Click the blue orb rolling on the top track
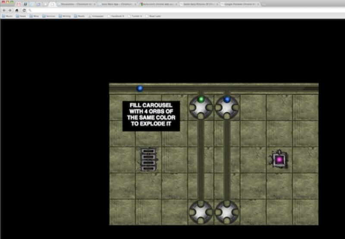The image size is (345, 239). pyautogui.click(x=140, y=88)
